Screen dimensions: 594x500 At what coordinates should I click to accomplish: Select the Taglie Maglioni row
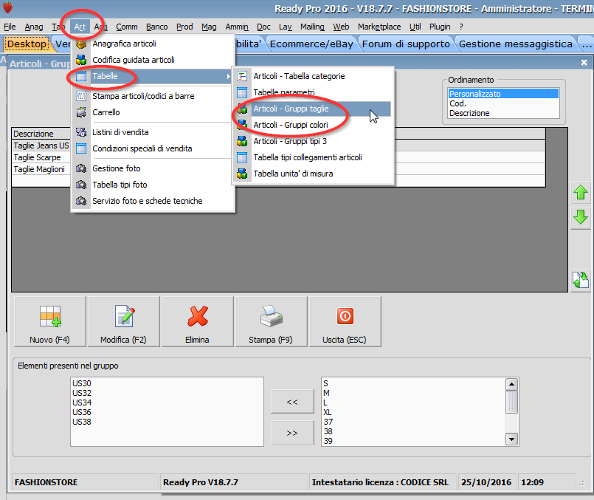tap(41, 169)
